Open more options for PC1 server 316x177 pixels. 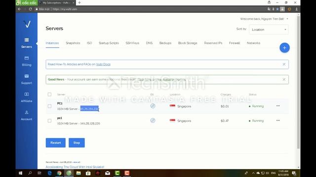tap(278, 106)
